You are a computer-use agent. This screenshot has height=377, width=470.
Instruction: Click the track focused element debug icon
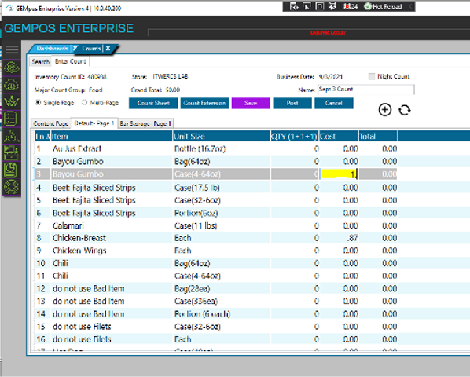pyautogui.click(x=332, y=6)
